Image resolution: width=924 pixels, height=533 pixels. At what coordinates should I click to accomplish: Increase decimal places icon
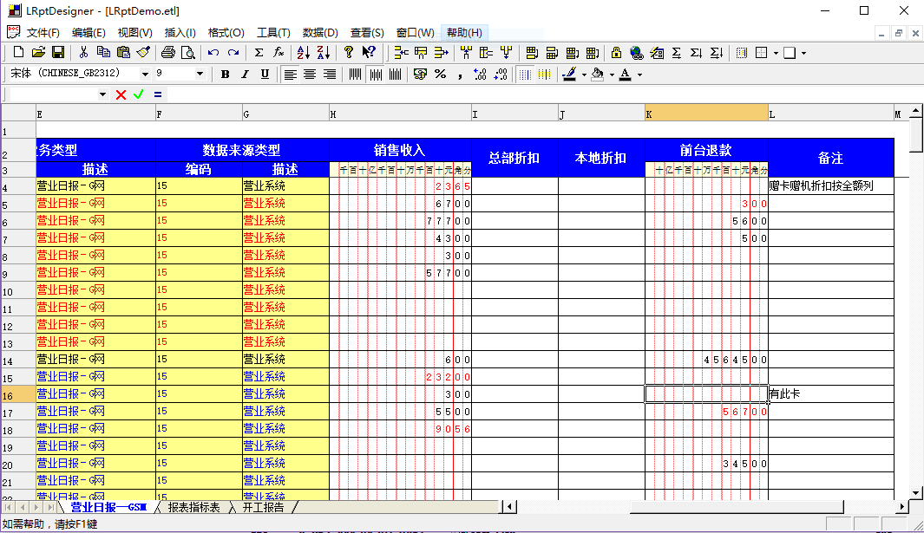pos(481,75)
